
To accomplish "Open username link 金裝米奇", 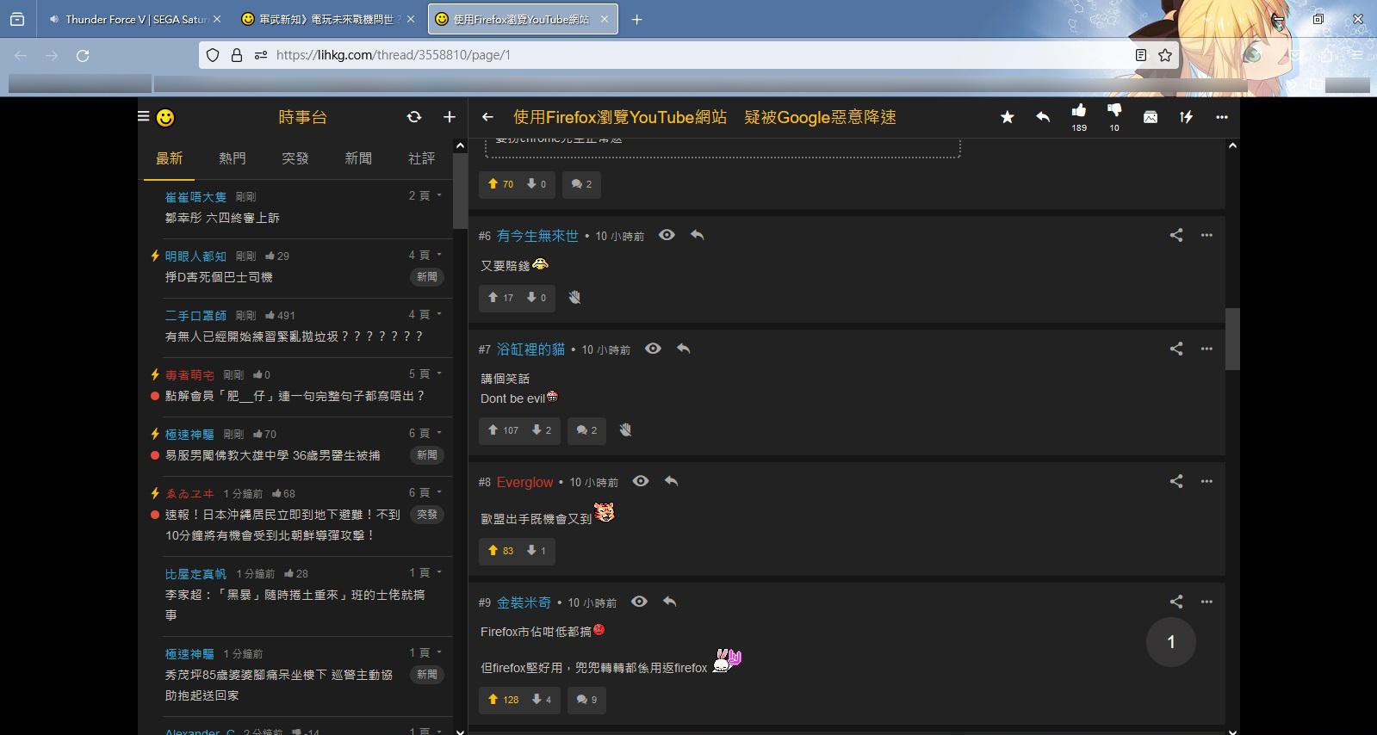I will (524, 602).
